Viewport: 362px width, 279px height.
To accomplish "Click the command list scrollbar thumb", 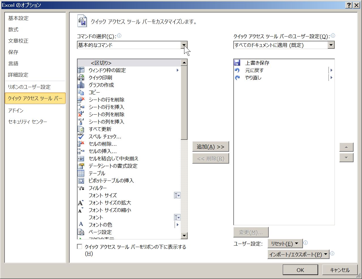I will [x=184, y=103].
